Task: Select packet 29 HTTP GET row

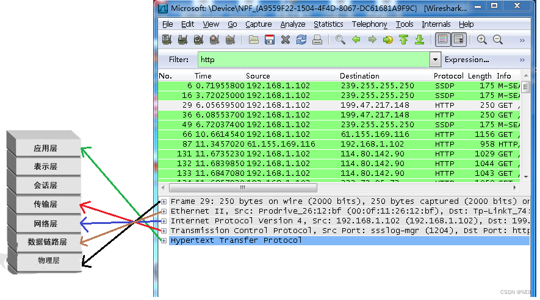Action: [x=339, y=105]
